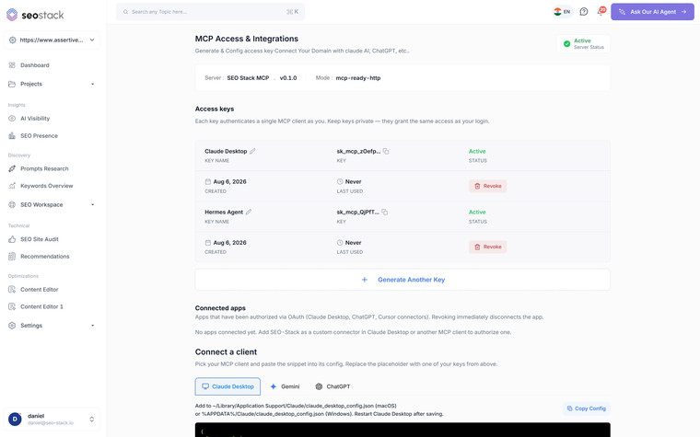Screen dimensions: 700x437
Task: Open the help question mark icon
Action: pyautogui.click(x=584, y=12)
